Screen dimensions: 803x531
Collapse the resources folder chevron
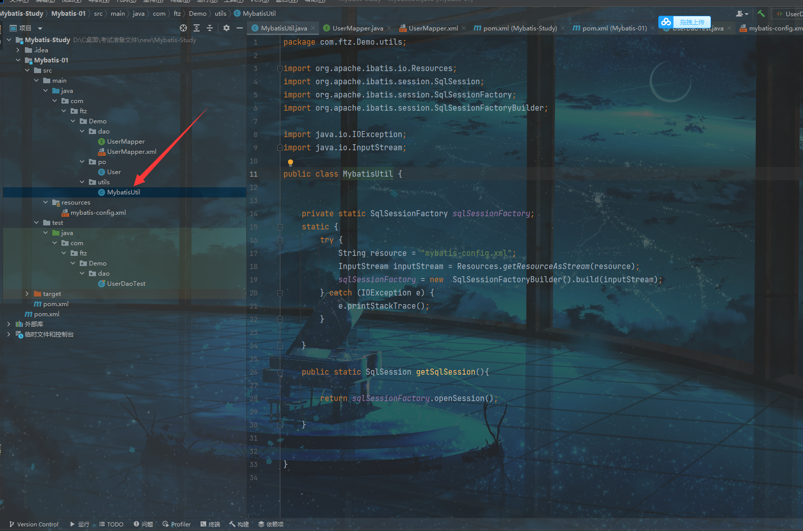[45, 202]
